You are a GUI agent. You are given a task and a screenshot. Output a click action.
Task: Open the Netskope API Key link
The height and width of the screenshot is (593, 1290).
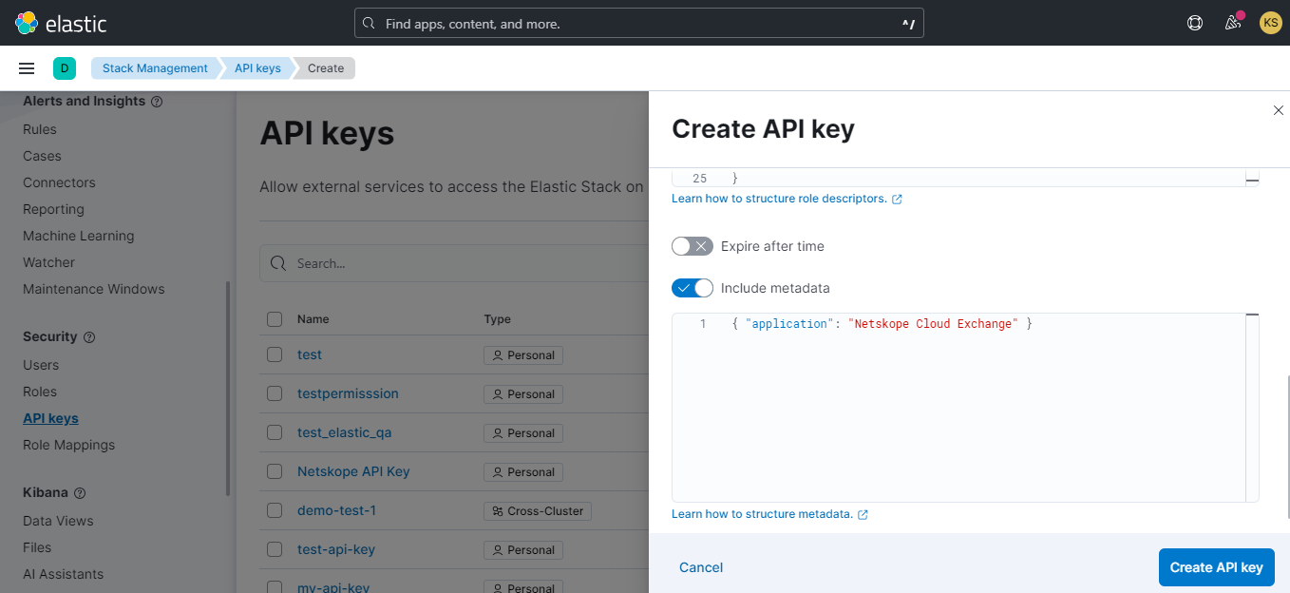[353, 471]
